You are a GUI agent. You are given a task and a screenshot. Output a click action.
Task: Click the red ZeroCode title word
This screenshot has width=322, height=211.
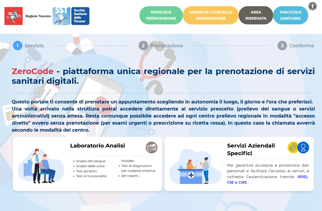coord(32,71)
